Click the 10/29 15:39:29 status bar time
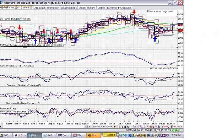 coord(162,130)
